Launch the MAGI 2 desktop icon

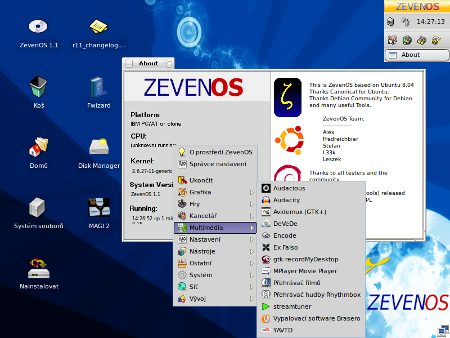tap(99, 207)
